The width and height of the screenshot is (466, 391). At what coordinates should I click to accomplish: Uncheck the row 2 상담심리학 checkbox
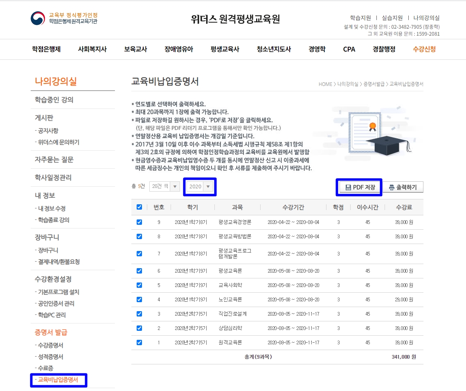pyautogui.click(x=139, y=328)
